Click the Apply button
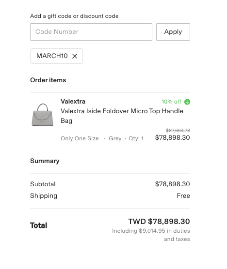 pos(173,32)
